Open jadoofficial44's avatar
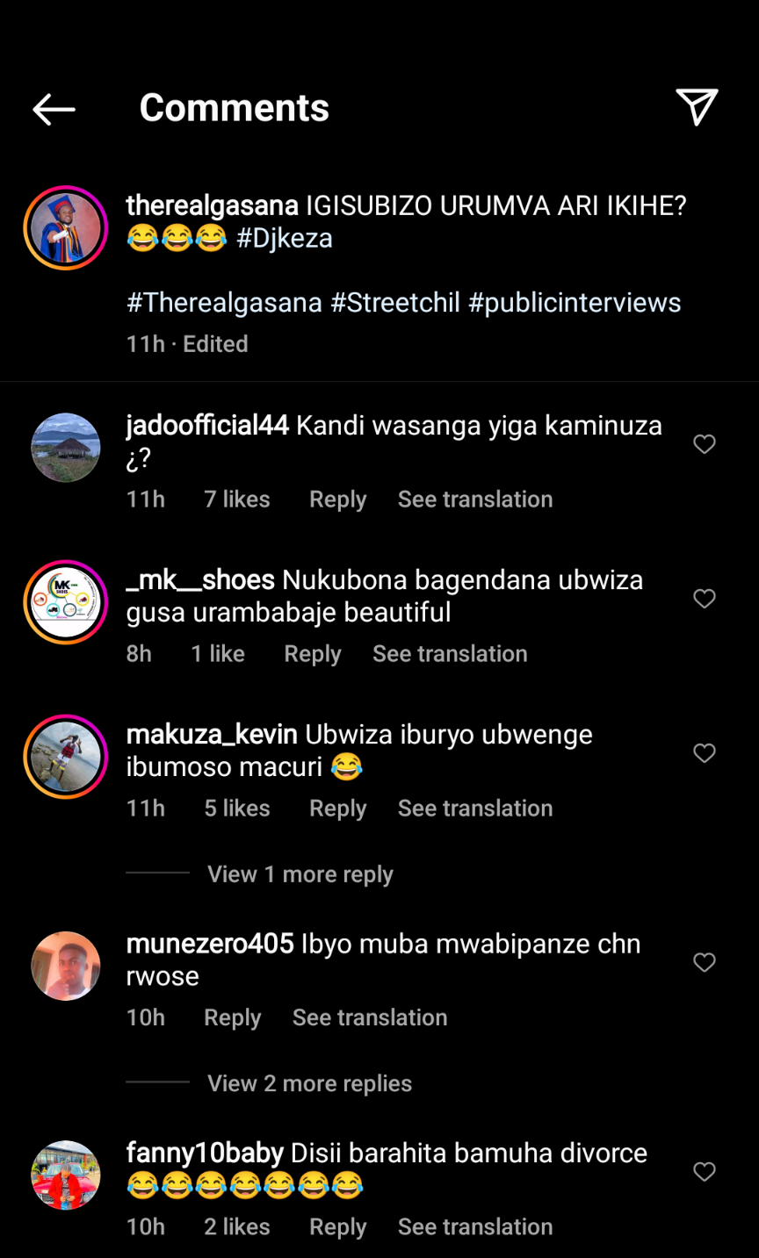This screenshot has height=1258, width=759. [66, 448]
